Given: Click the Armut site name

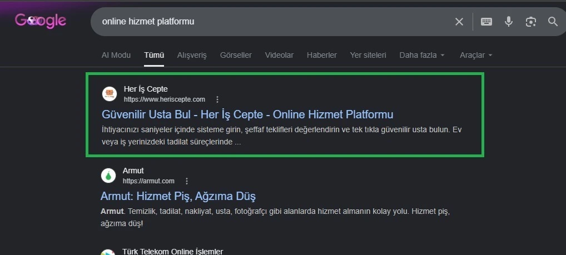Looking at the screenshot, I should pos(133,171).
